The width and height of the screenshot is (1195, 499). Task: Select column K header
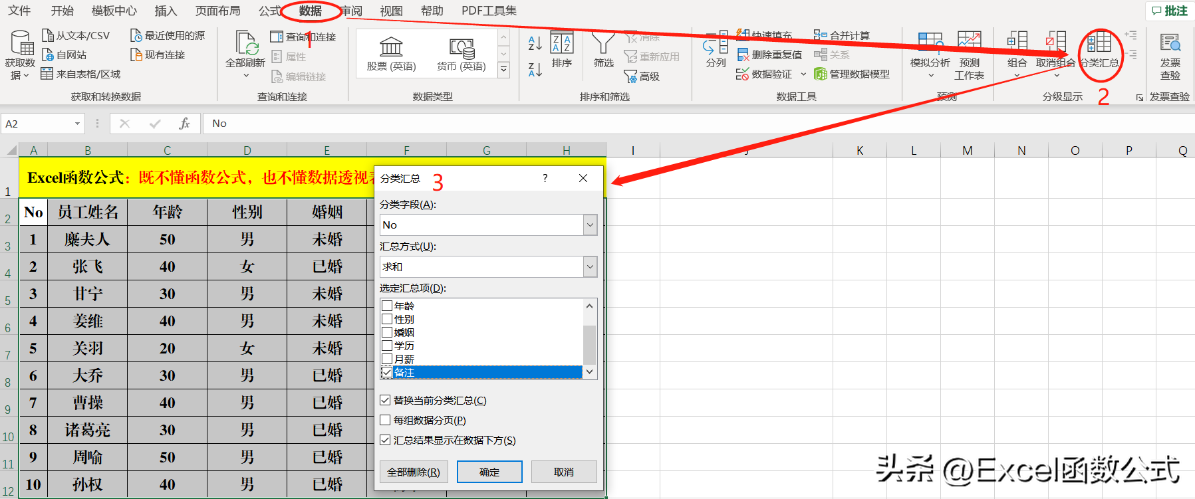pos(860,150)
